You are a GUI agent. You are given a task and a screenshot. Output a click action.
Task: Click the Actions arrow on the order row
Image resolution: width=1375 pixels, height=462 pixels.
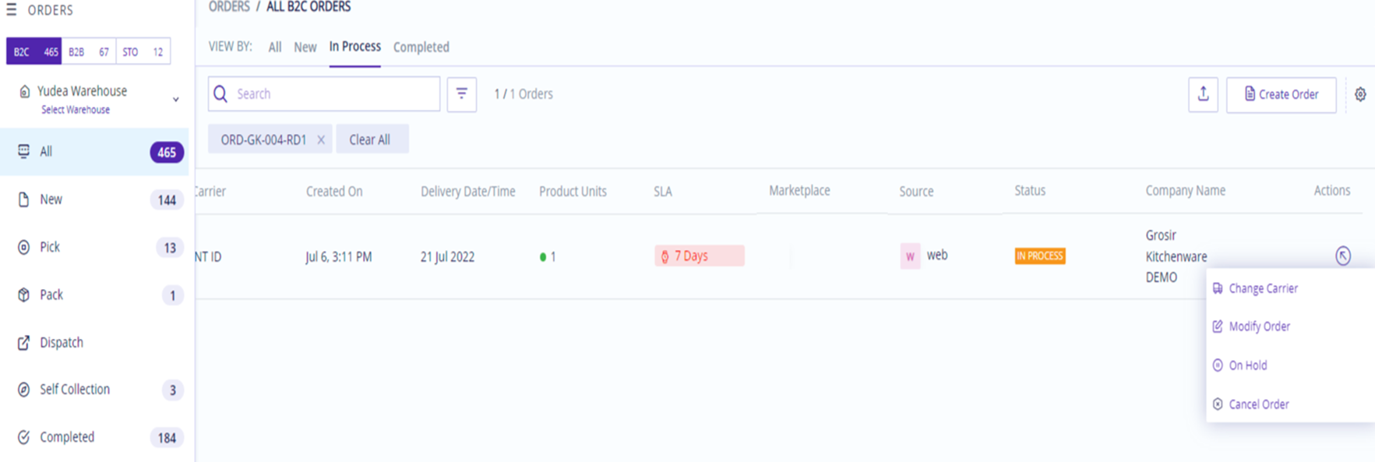(x=1342, y=256)
